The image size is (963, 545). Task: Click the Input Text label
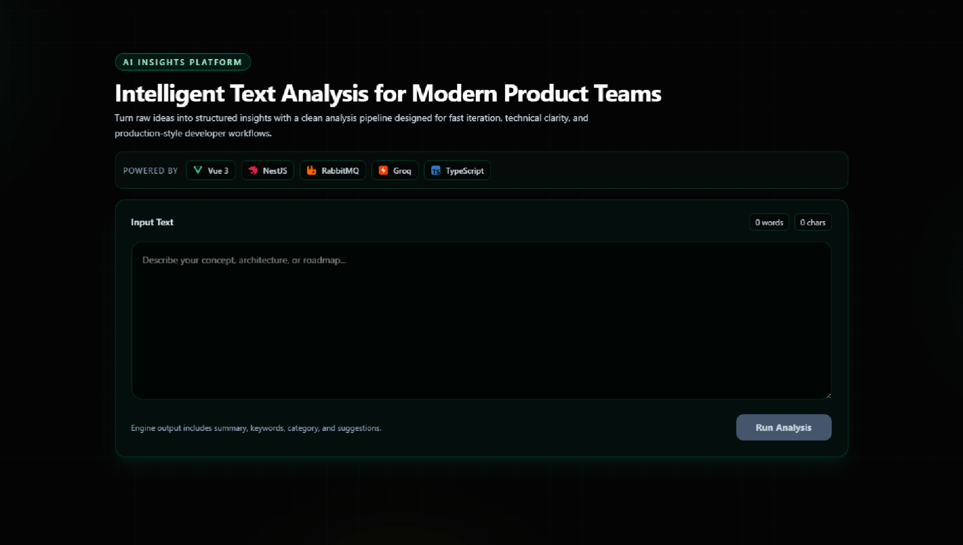152,222
